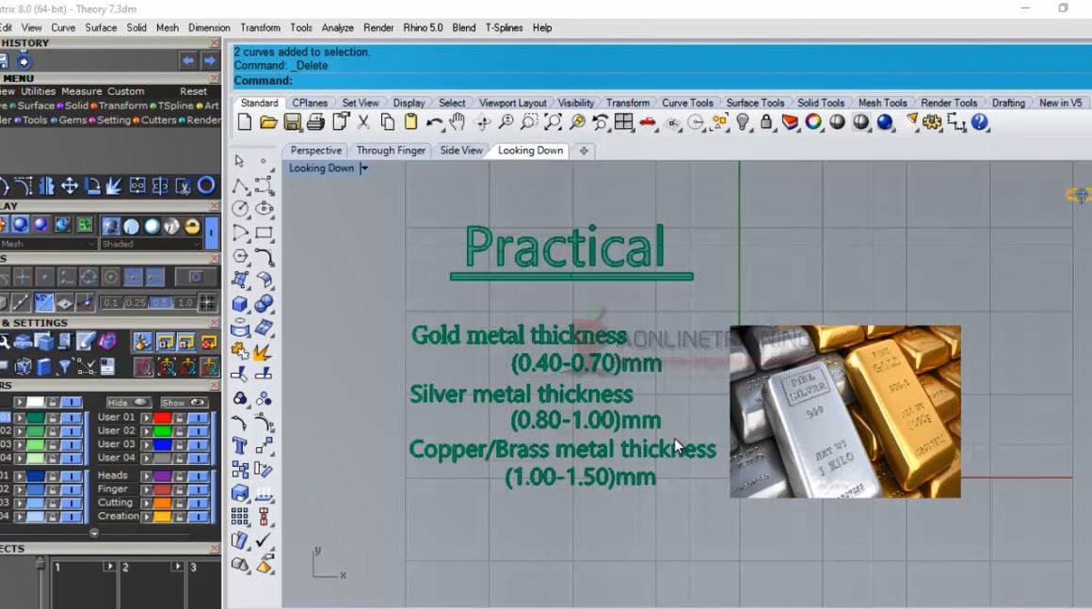Click the Options gear icon in toolbar
Image resolution: width=1092 pixels, height=609 pixels.
[932, 122]
